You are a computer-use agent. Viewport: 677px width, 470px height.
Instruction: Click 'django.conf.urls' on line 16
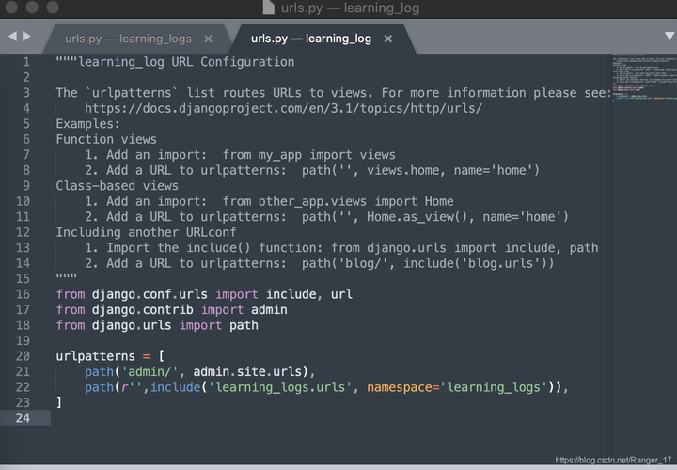pos(150,294)
